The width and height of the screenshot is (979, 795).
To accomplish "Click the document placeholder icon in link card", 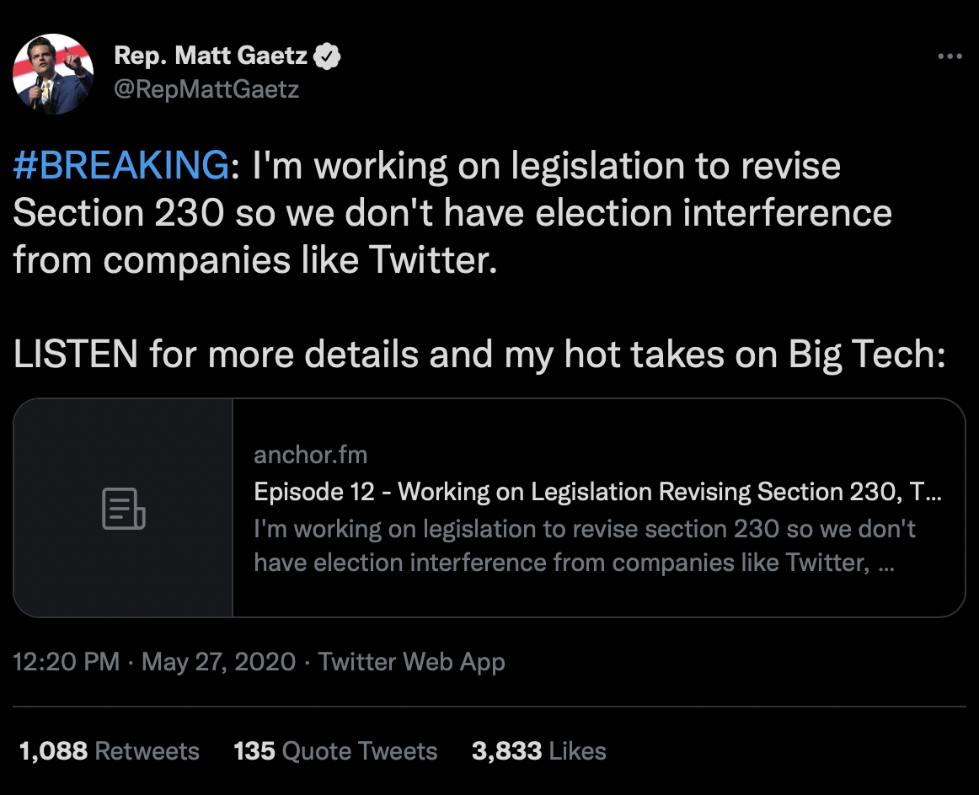I will click(x=124, y=508).
